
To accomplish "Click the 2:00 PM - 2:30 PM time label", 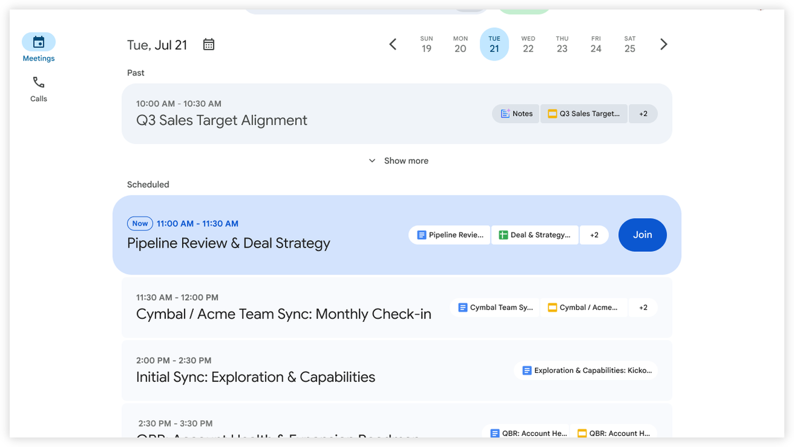I will (174, 361).
